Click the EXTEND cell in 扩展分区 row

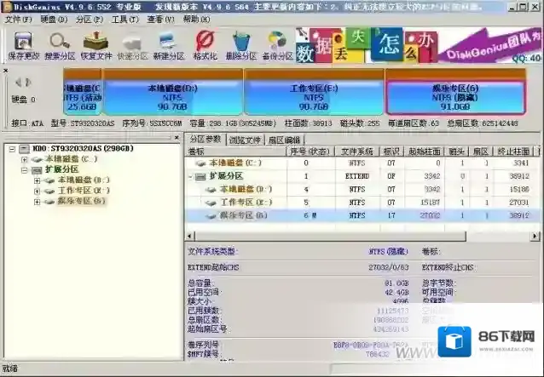coord(357,176)
